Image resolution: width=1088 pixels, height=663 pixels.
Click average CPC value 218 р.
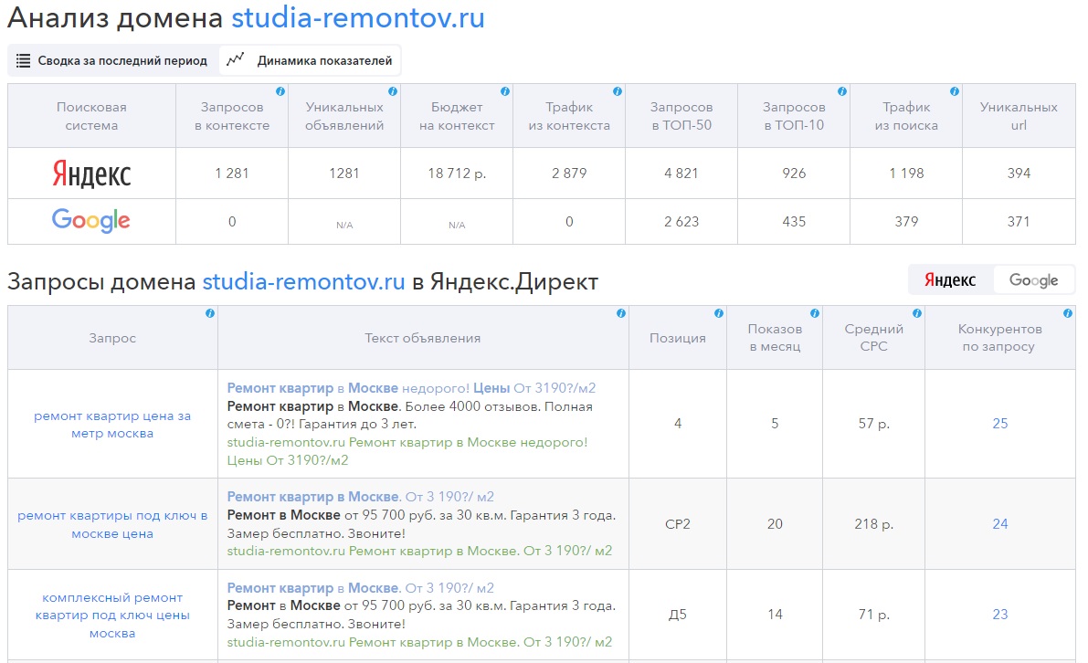pyautogui.click(x=873, y=524)
